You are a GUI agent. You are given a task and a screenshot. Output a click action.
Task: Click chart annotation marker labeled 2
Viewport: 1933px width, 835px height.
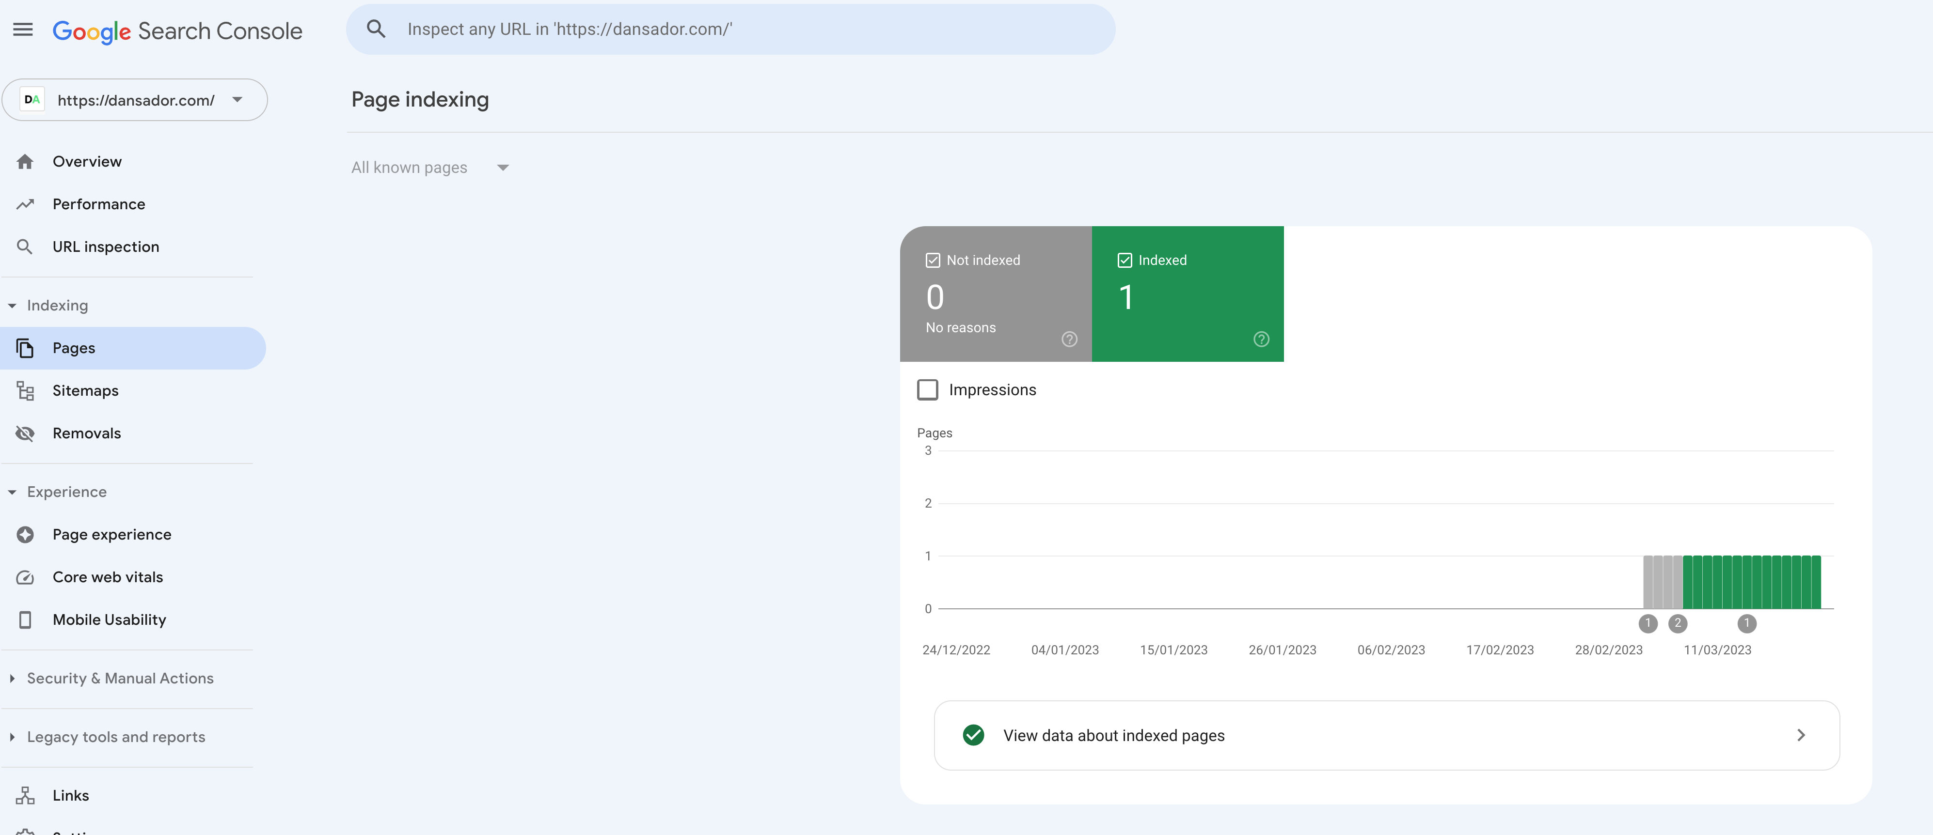pyautogui.click(x=1678, y=624)
